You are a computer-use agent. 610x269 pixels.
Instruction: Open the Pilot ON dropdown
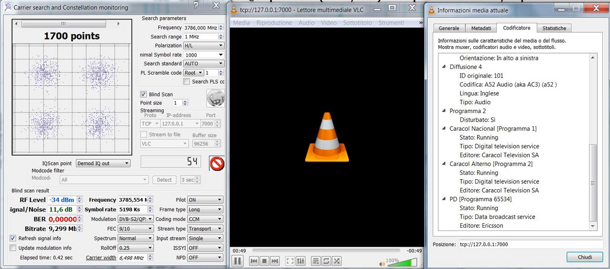pos(205,200)
